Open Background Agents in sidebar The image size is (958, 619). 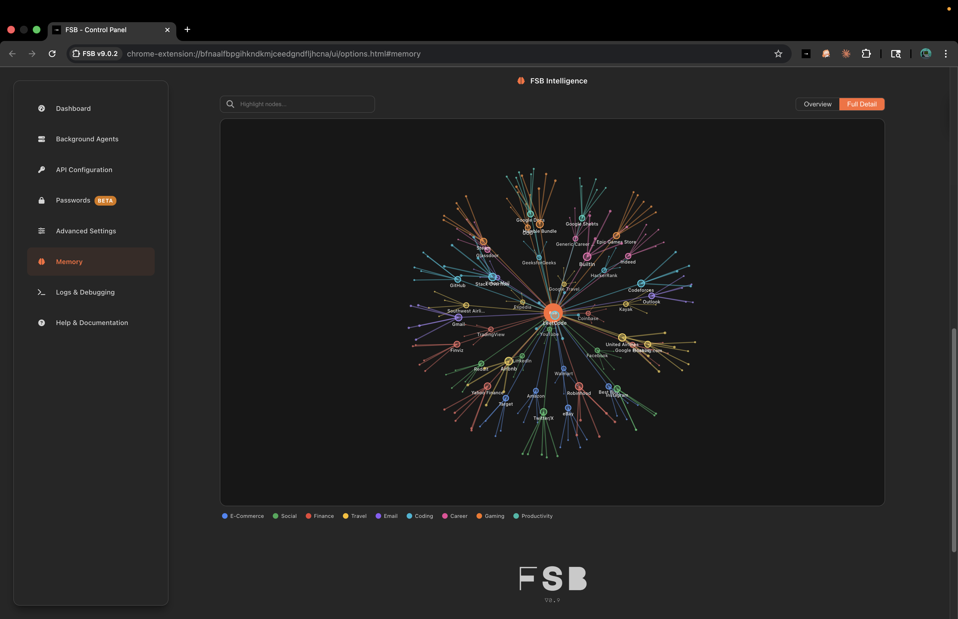click(91, 139)
